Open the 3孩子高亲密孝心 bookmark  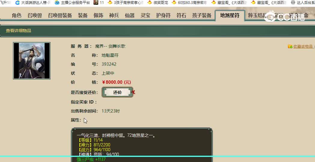pyautogui.click(x=126, y=3)
